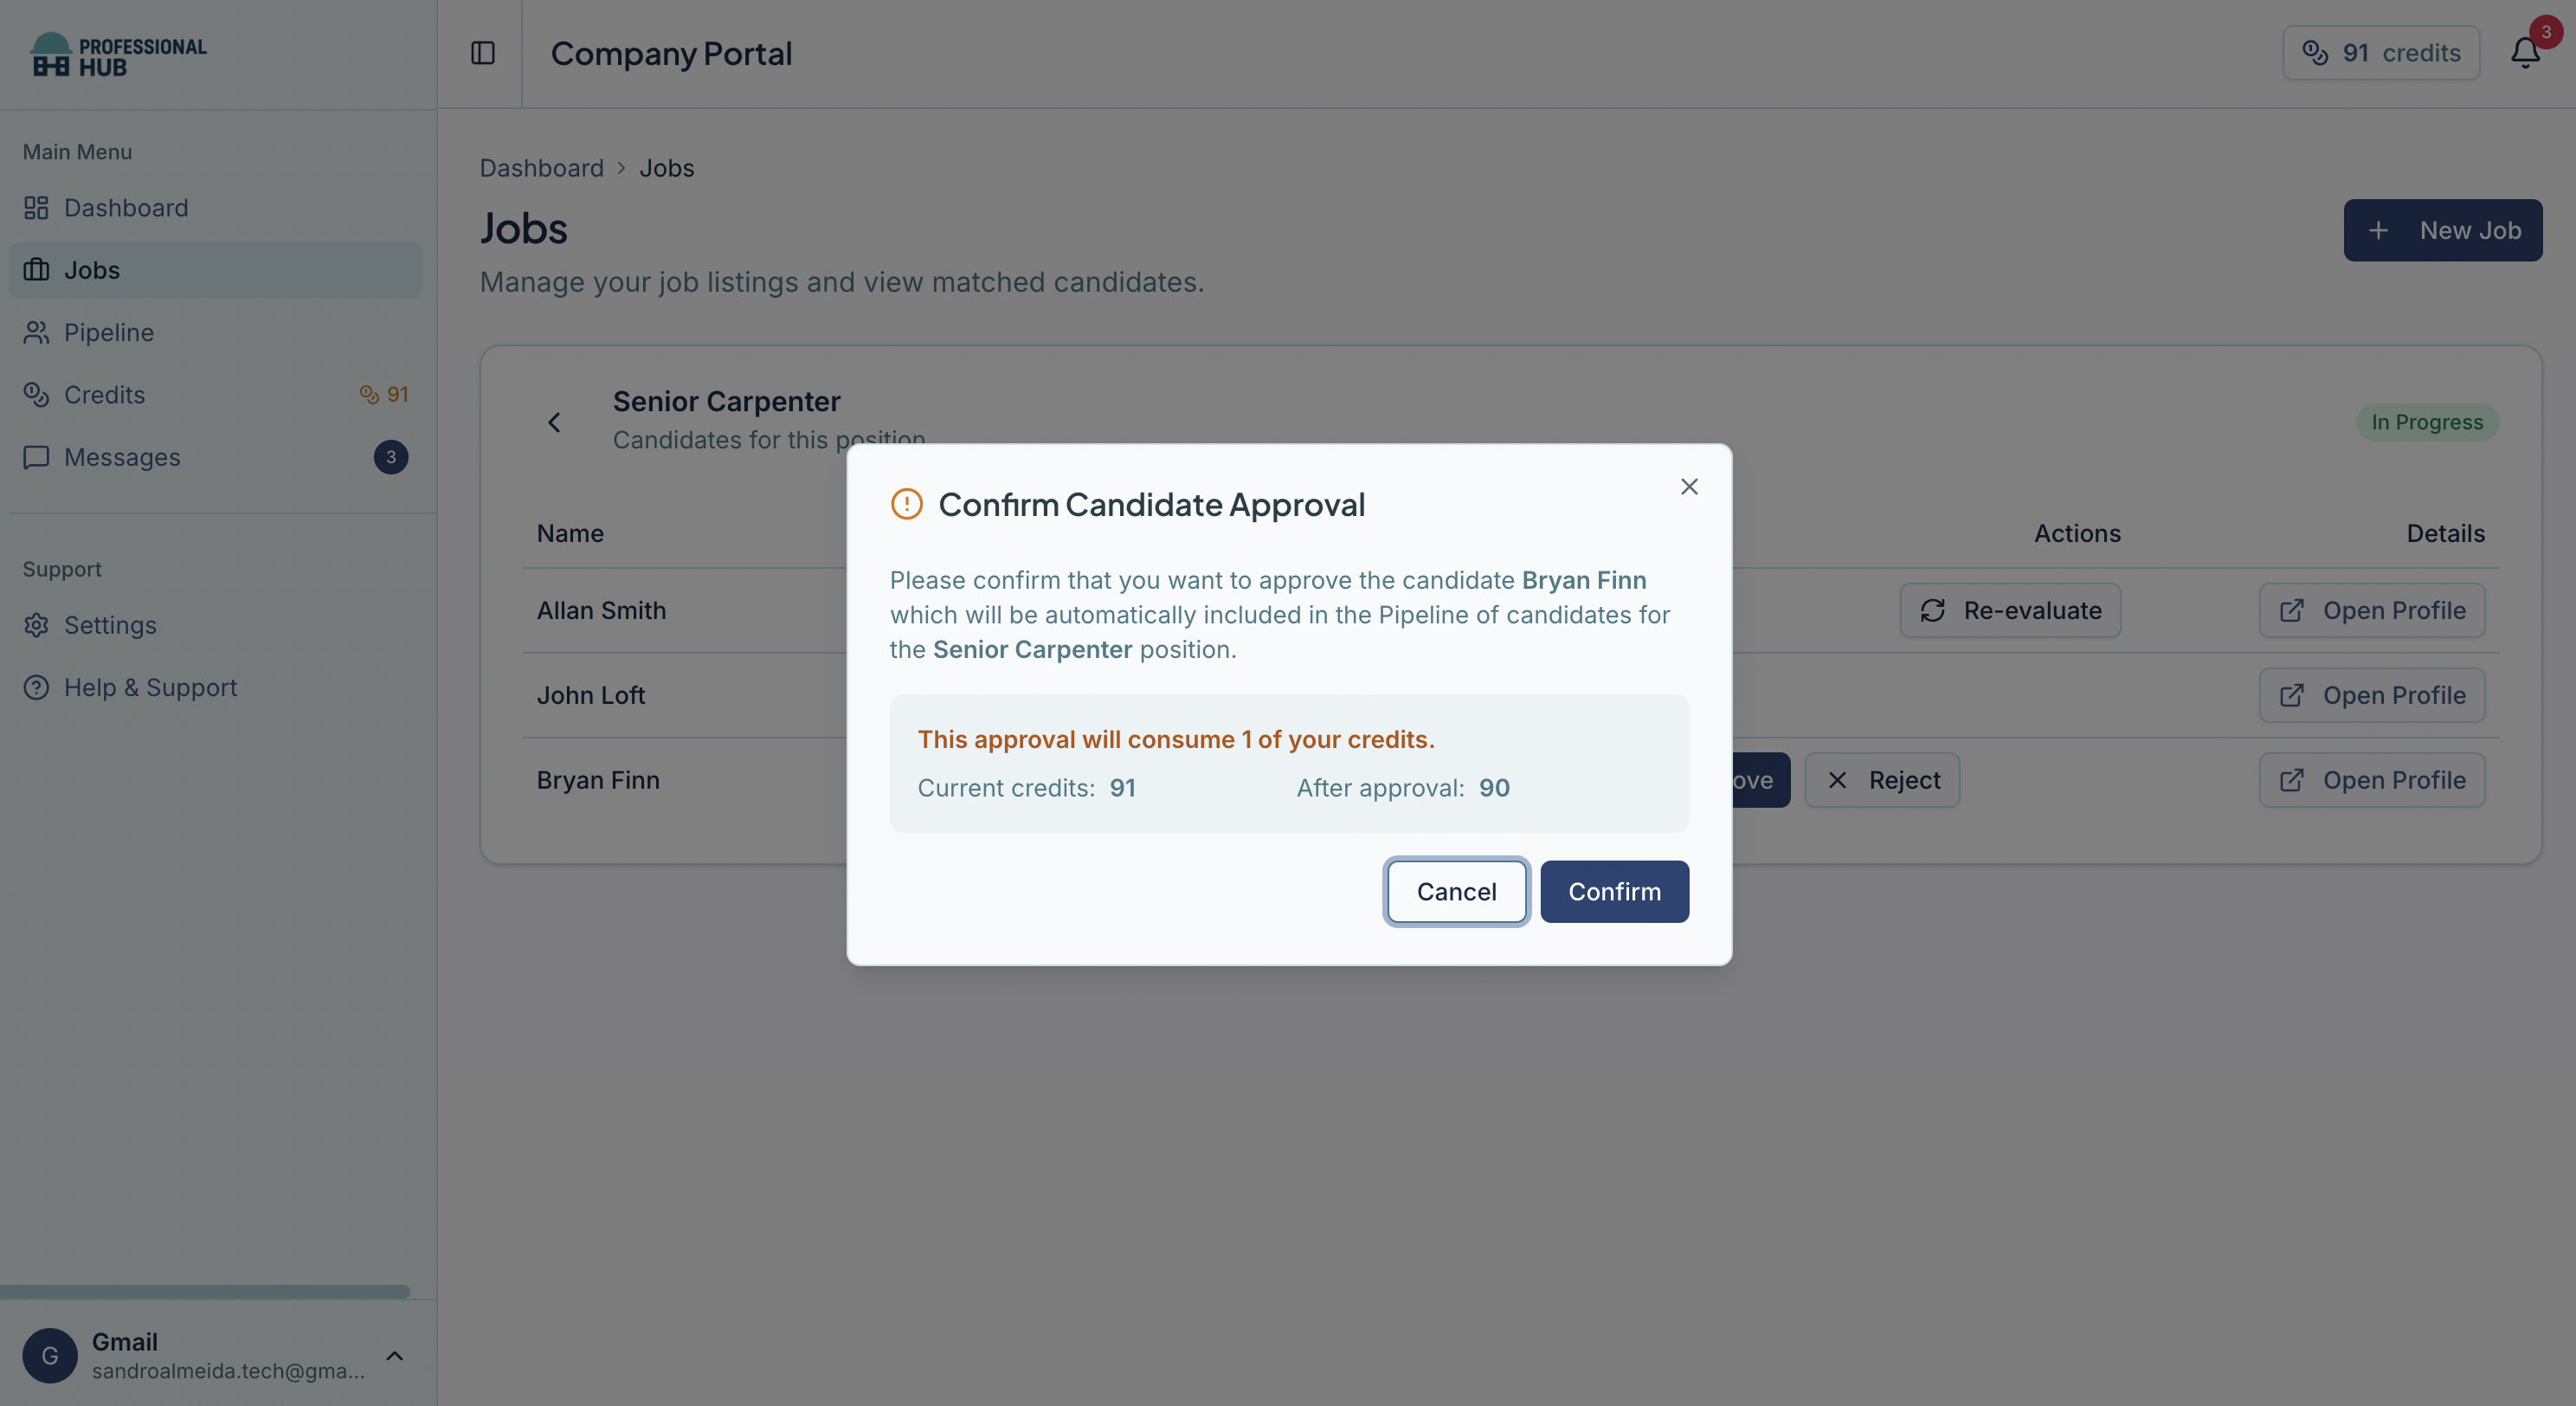Open Help & Support
Viewport: 2576px width, 1406px height.
click(x=150, y=687)
